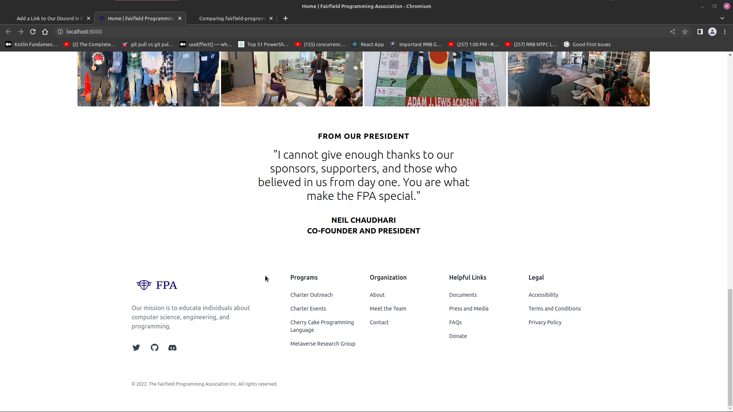733x412 pixels.
Task: Open the Top 51 PowerShell bookmark
Action: coord(263,44)
